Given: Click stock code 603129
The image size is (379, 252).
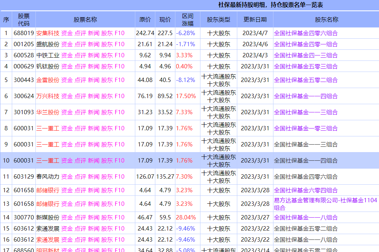Looking at the screenshot, I should (24, 176).
